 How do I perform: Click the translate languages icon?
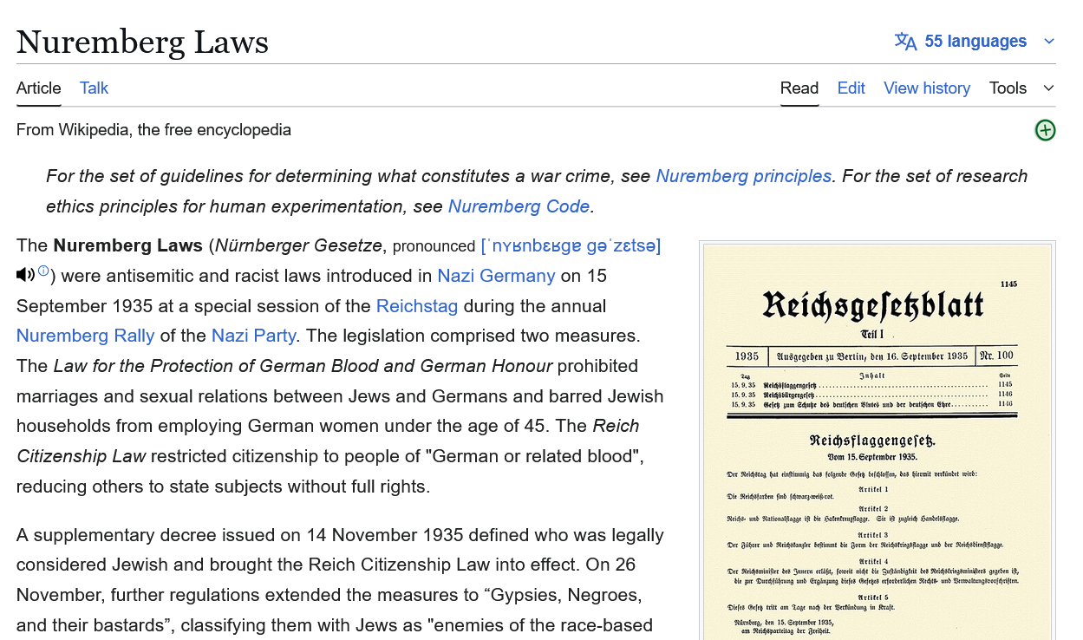[905, 42]
